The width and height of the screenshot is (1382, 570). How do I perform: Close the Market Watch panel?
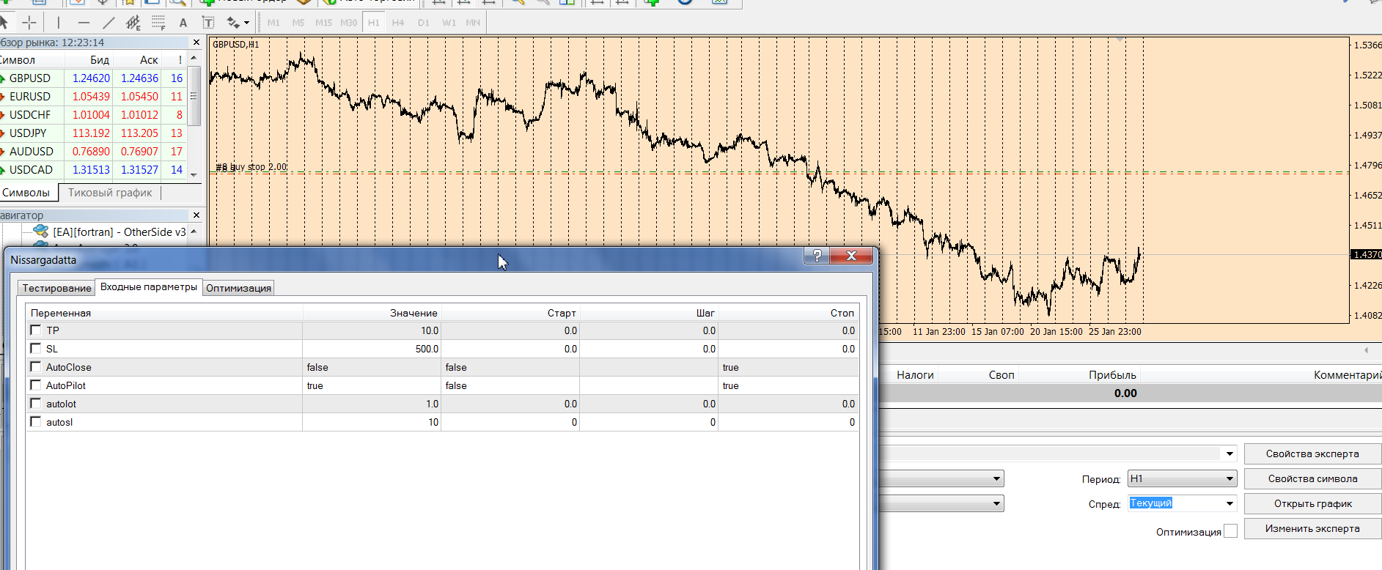tap(196, 42)
